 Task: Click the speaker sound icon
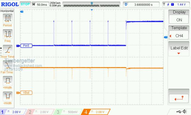[x=185, y=111]
